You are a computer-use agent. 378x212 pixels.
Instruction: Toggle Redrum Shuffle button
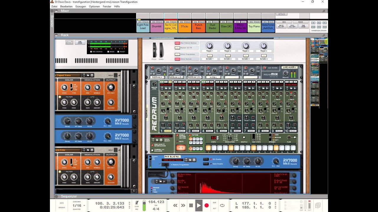(x=244, y=137)
